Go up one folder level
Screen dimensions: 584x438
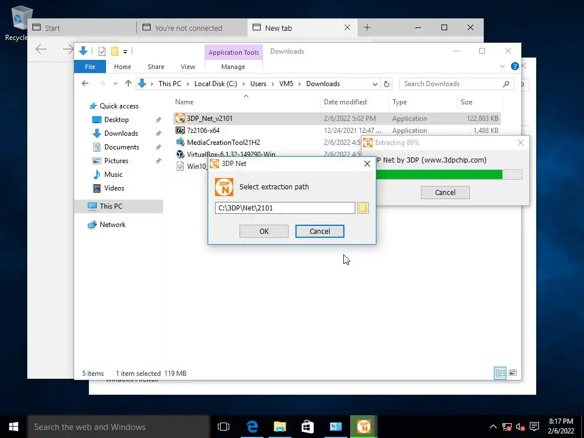pyautogui.click(x=128, y=83)
